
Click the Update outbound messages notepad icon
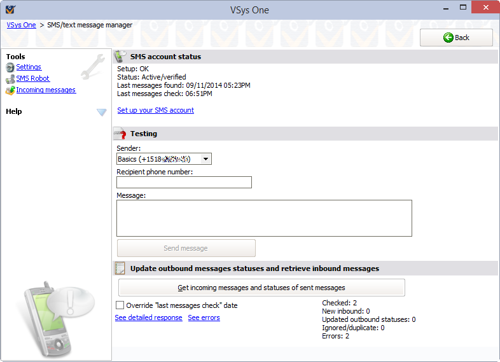tap(120, 268)
